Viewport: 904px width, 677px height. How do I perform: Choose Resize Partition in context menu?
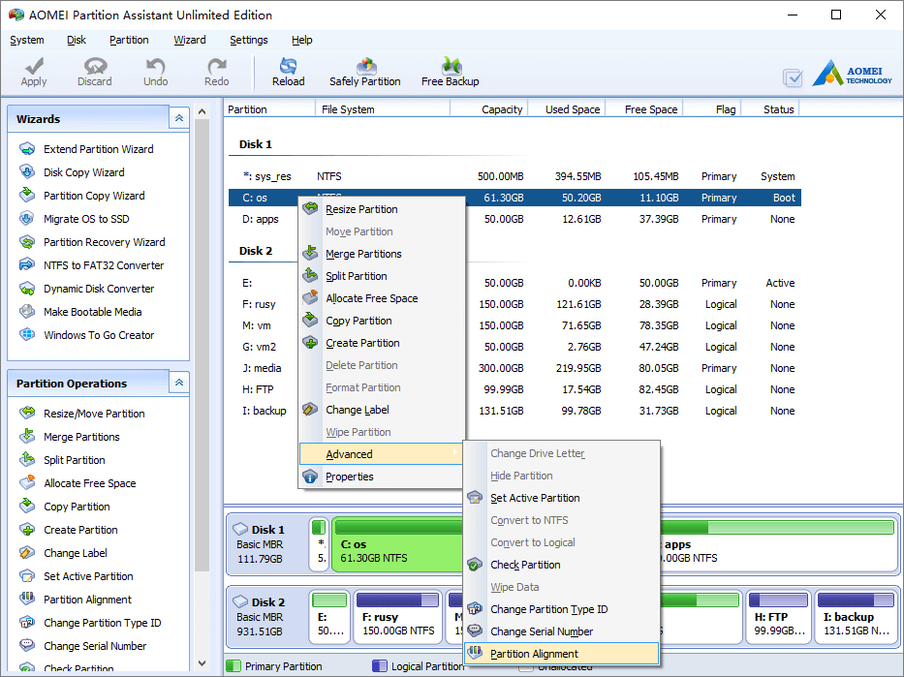tap(381, 209)
